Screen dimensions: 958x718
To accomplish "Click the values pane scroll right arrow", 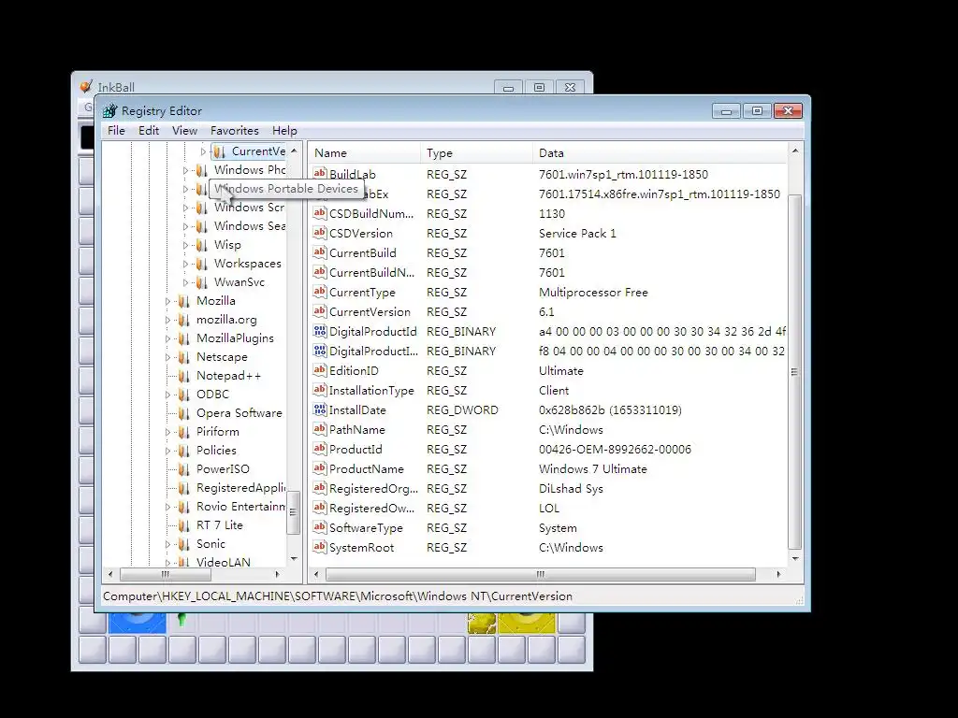I will (x=778, y=574).
